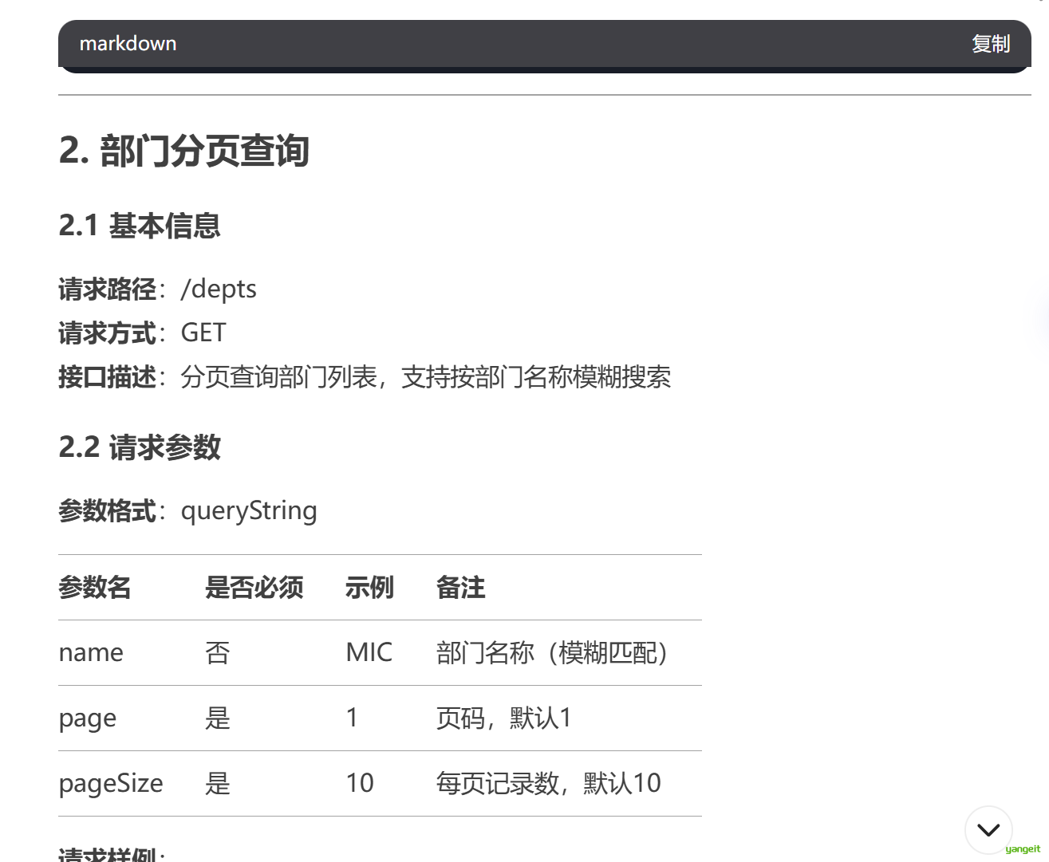Click the 是 cell in page row
The image size is (1049, 862).
[218, 718]
